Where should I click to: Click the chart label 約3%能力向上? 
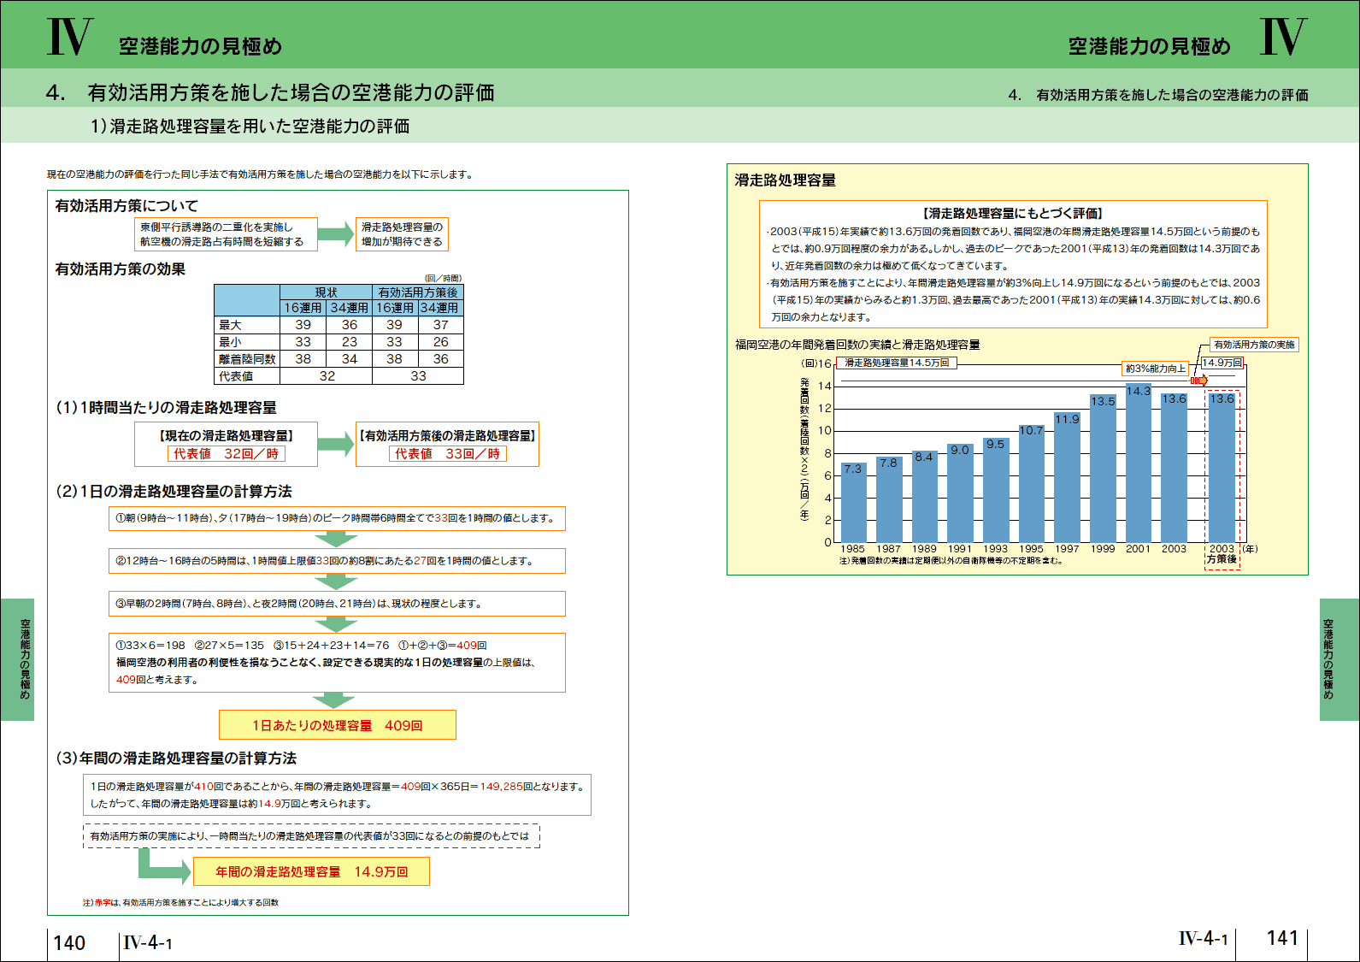pos(1156,369)
